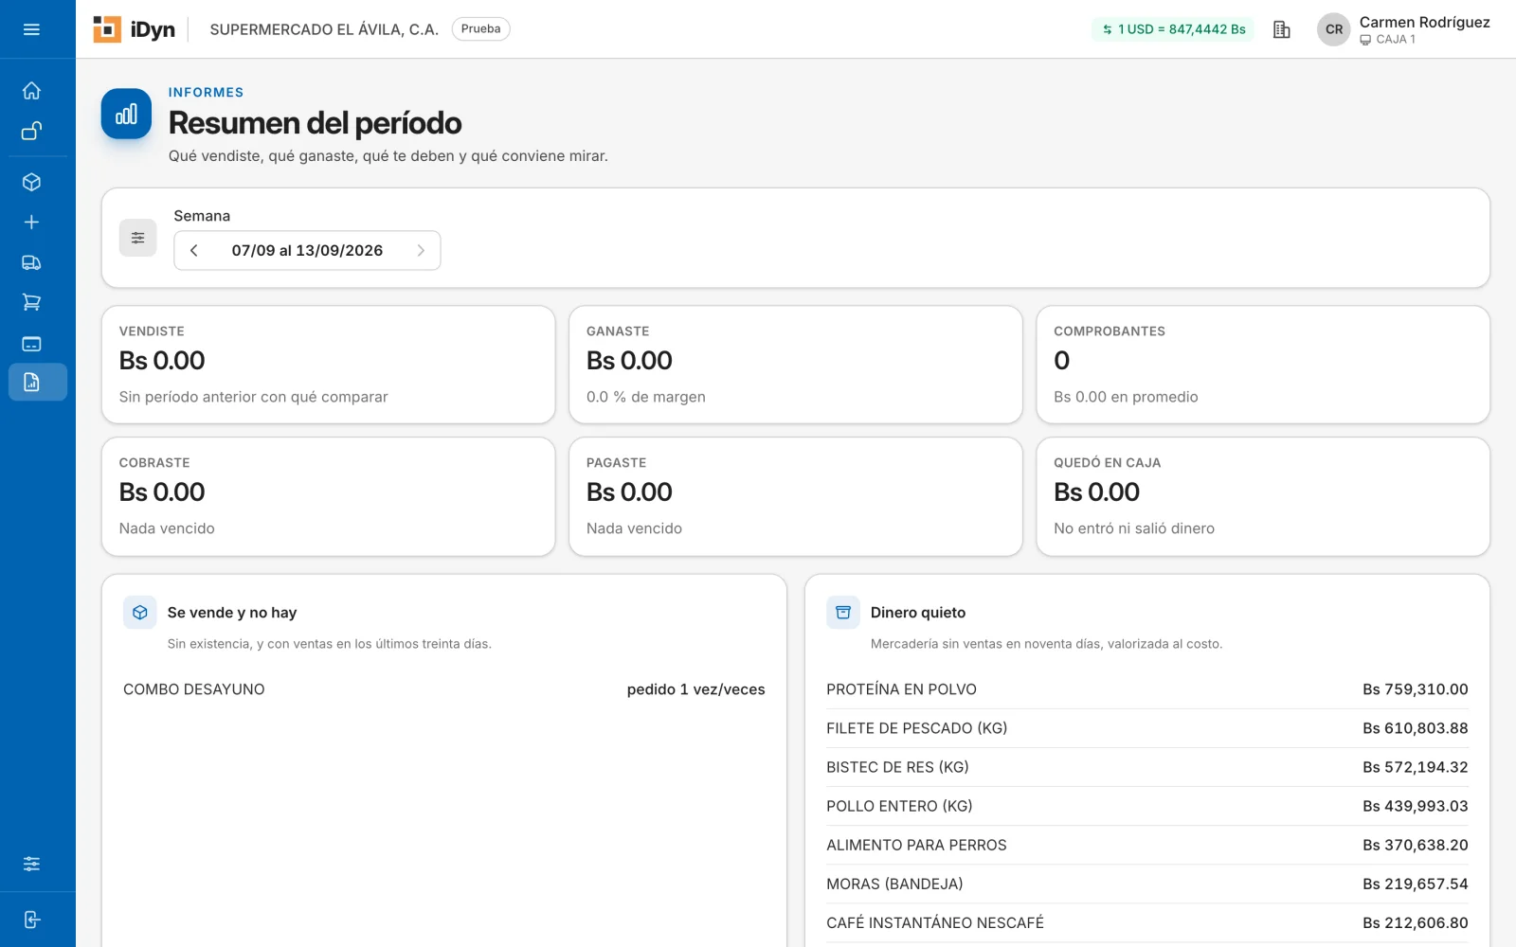Click the INFORMES breadcrumb label

(x=206, y=92)
